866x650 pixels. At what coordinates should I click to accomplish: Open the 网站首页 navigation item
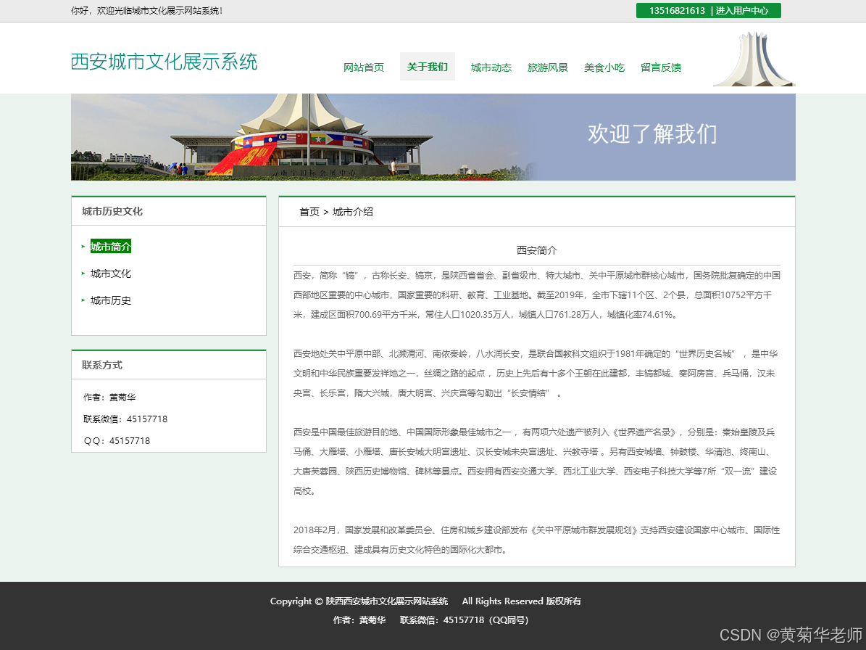pos(363,67)
